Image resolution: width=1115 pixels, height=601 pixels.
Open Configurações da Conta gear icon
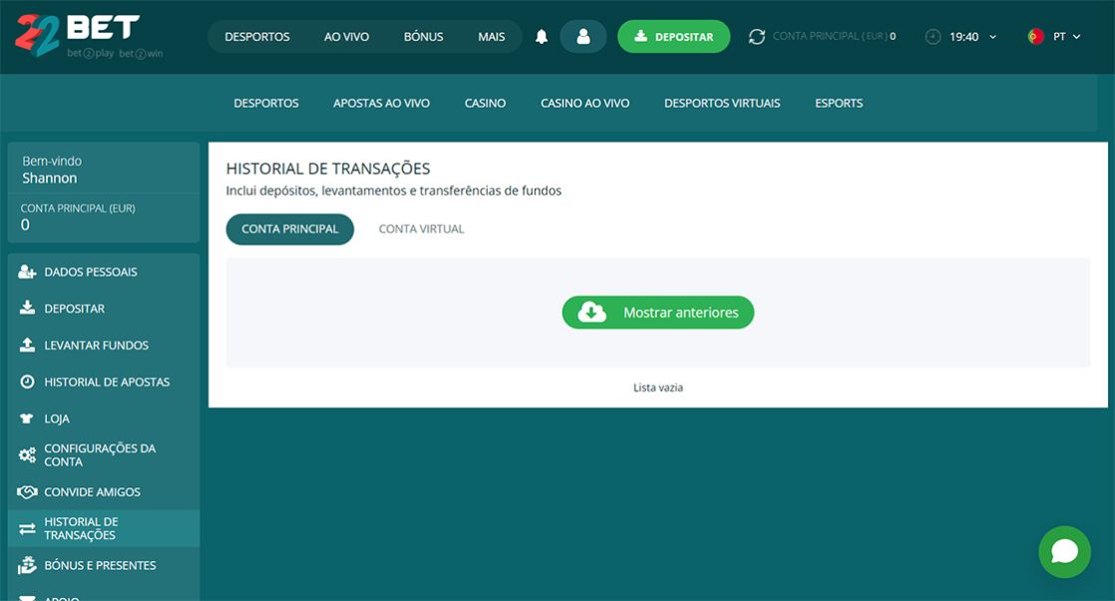click(24, 453)
